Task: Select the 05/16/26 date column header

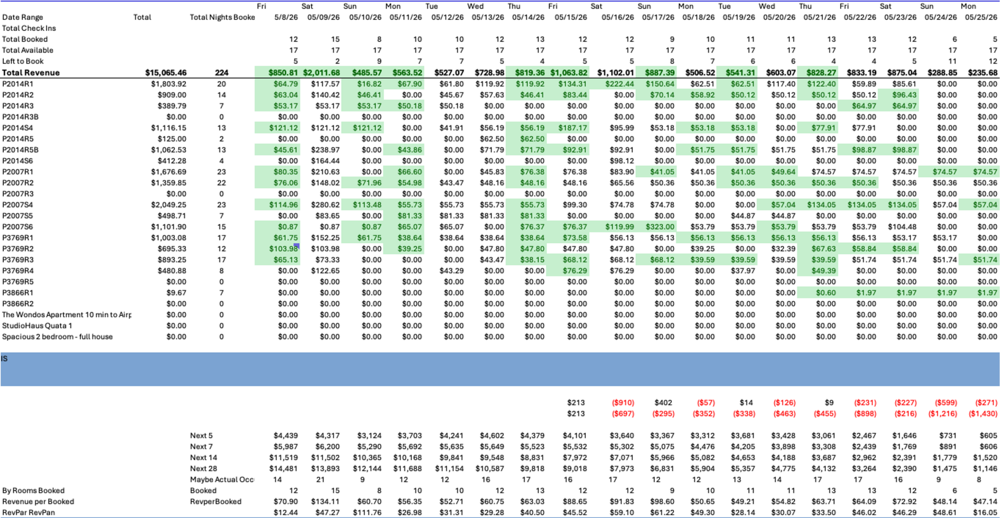Action: pos(618,17)
